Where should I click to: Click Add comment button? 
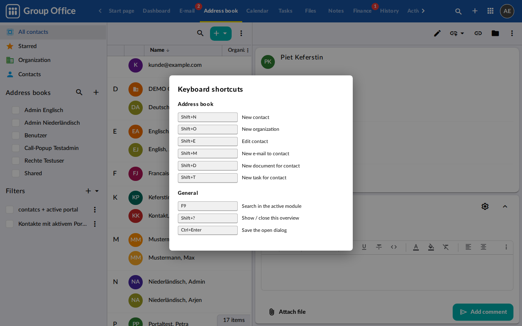(x=483, y=312)
